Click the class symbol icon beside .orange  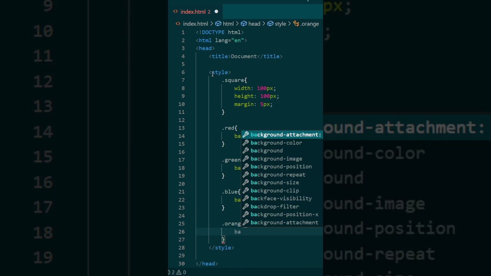pyautogui.click(x=296, y=24)
